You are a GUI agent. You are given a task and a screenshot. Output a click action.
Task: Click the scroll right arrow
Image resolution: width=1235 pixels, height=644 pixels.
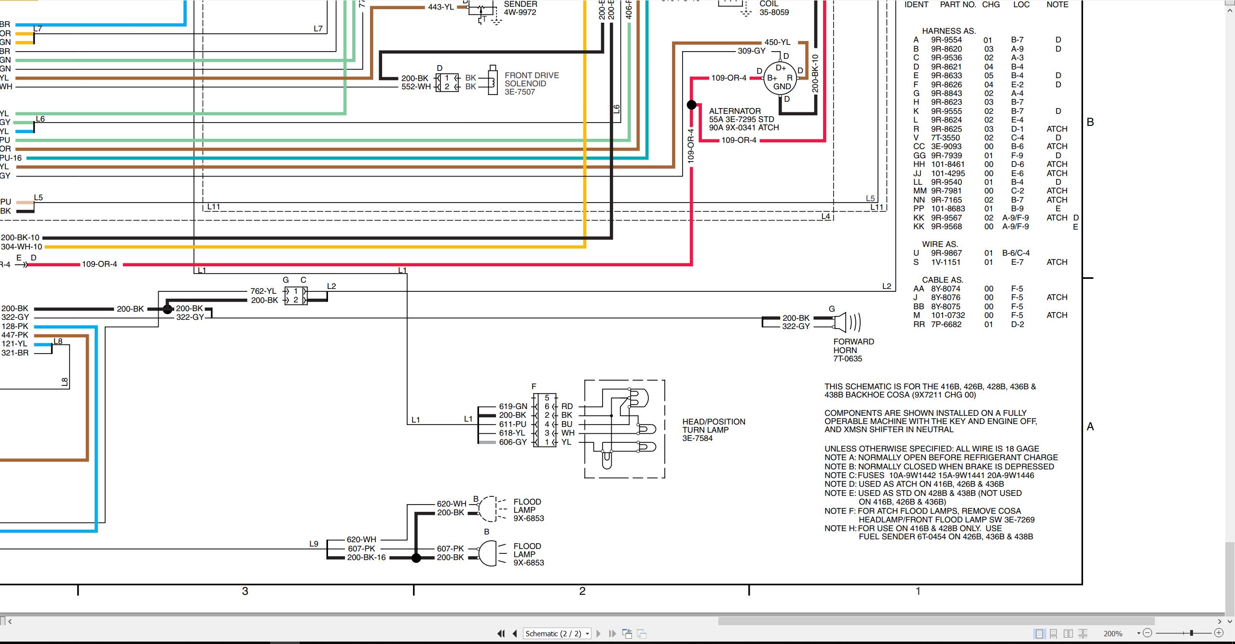pyautogui.click(x=1220, y=621)
